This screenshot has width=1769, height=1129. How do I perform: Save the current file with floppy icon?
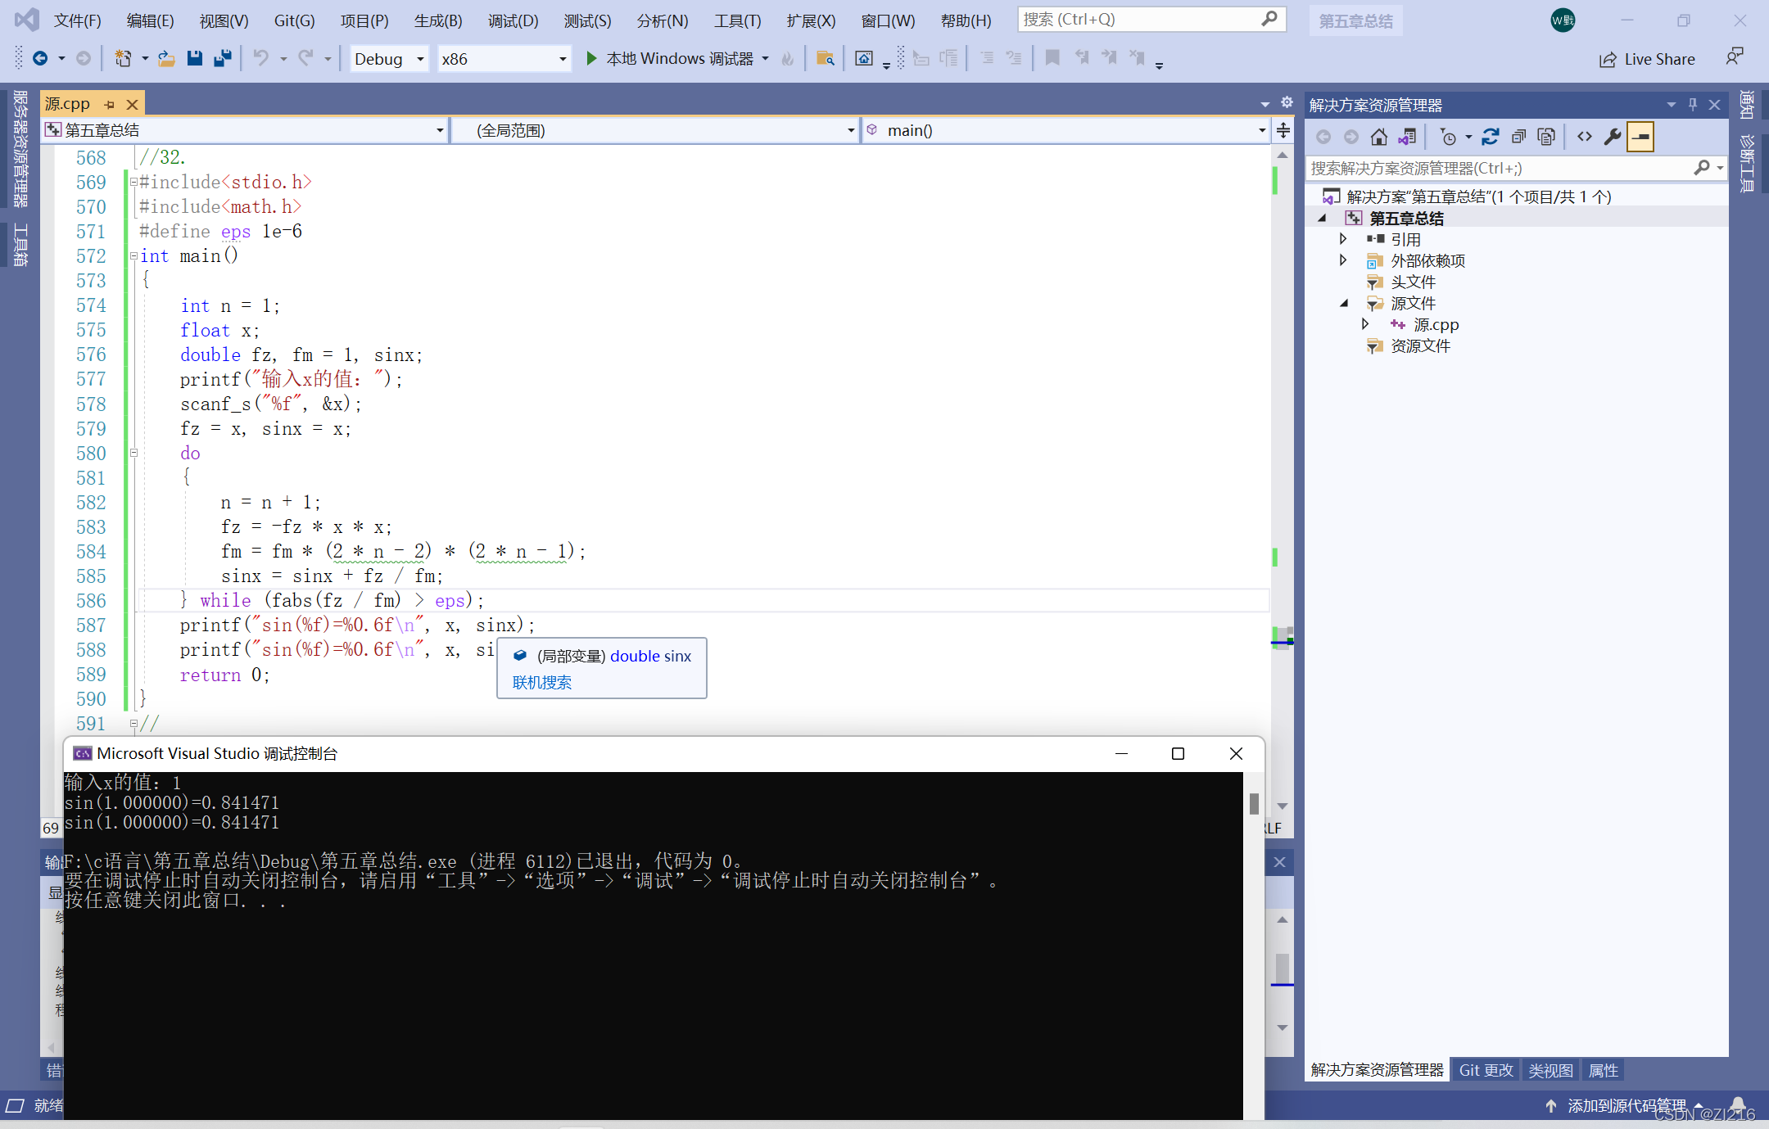[194, 58]
